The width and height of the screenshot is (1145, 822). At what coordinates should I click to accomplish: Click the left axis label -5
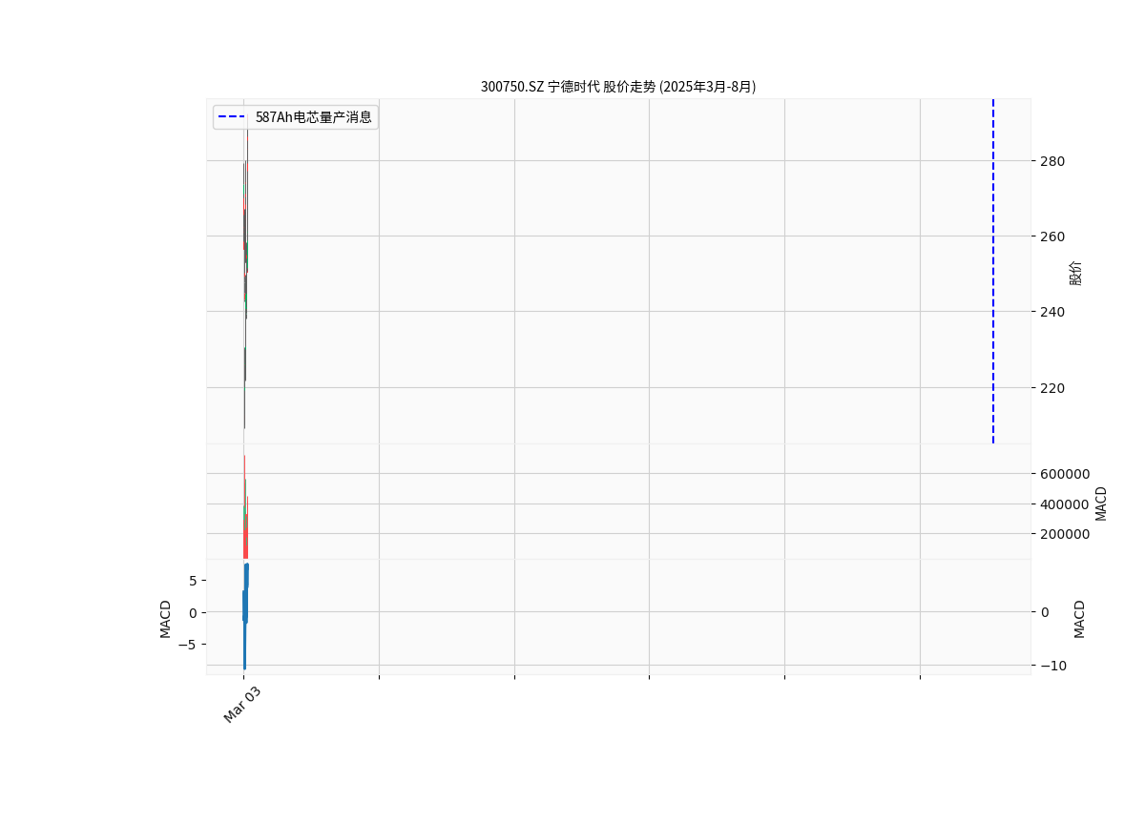click(x=189, y=645)
